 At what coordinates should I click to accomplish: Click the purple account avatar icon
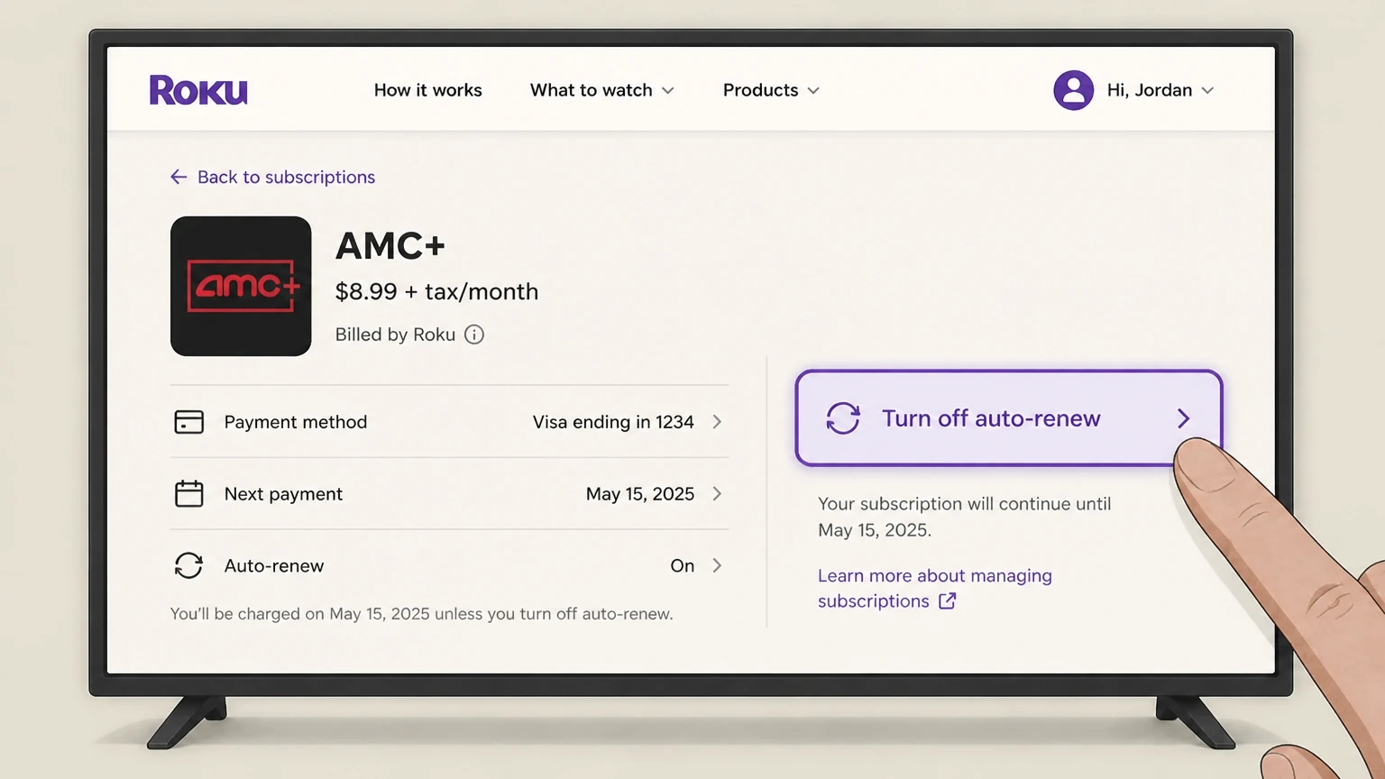pos(1073,90)
